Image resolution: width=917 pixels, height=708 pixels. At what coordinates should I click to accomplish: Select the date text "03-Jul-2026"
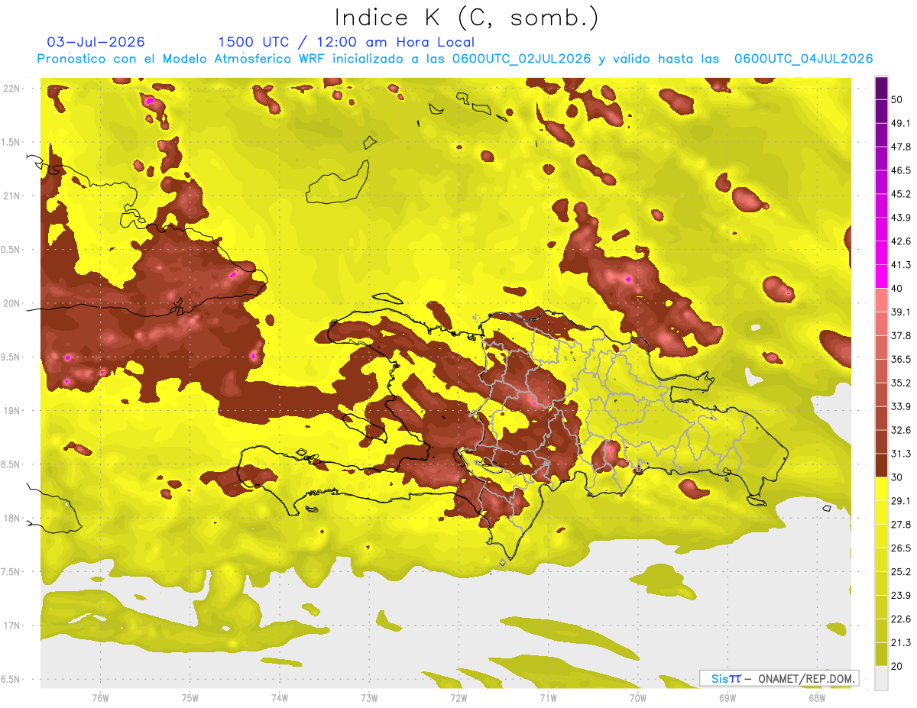click(x=96, y=42)
